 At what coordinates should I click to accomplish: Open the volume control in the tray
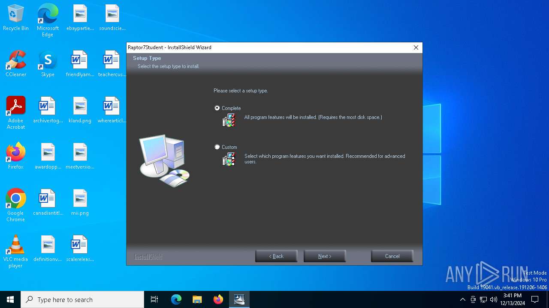point(494,299)
